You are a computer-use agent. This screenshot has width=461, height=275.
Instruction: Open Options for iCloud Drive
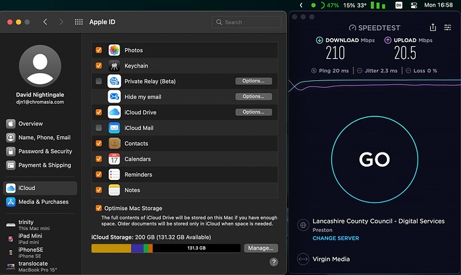click(253, 112)
